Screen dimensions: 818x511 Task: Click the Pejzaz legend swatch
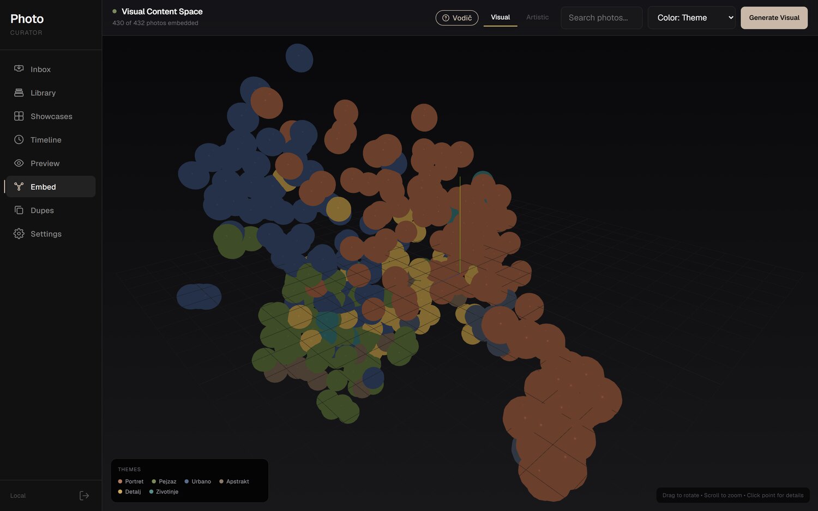click(154, 482)
